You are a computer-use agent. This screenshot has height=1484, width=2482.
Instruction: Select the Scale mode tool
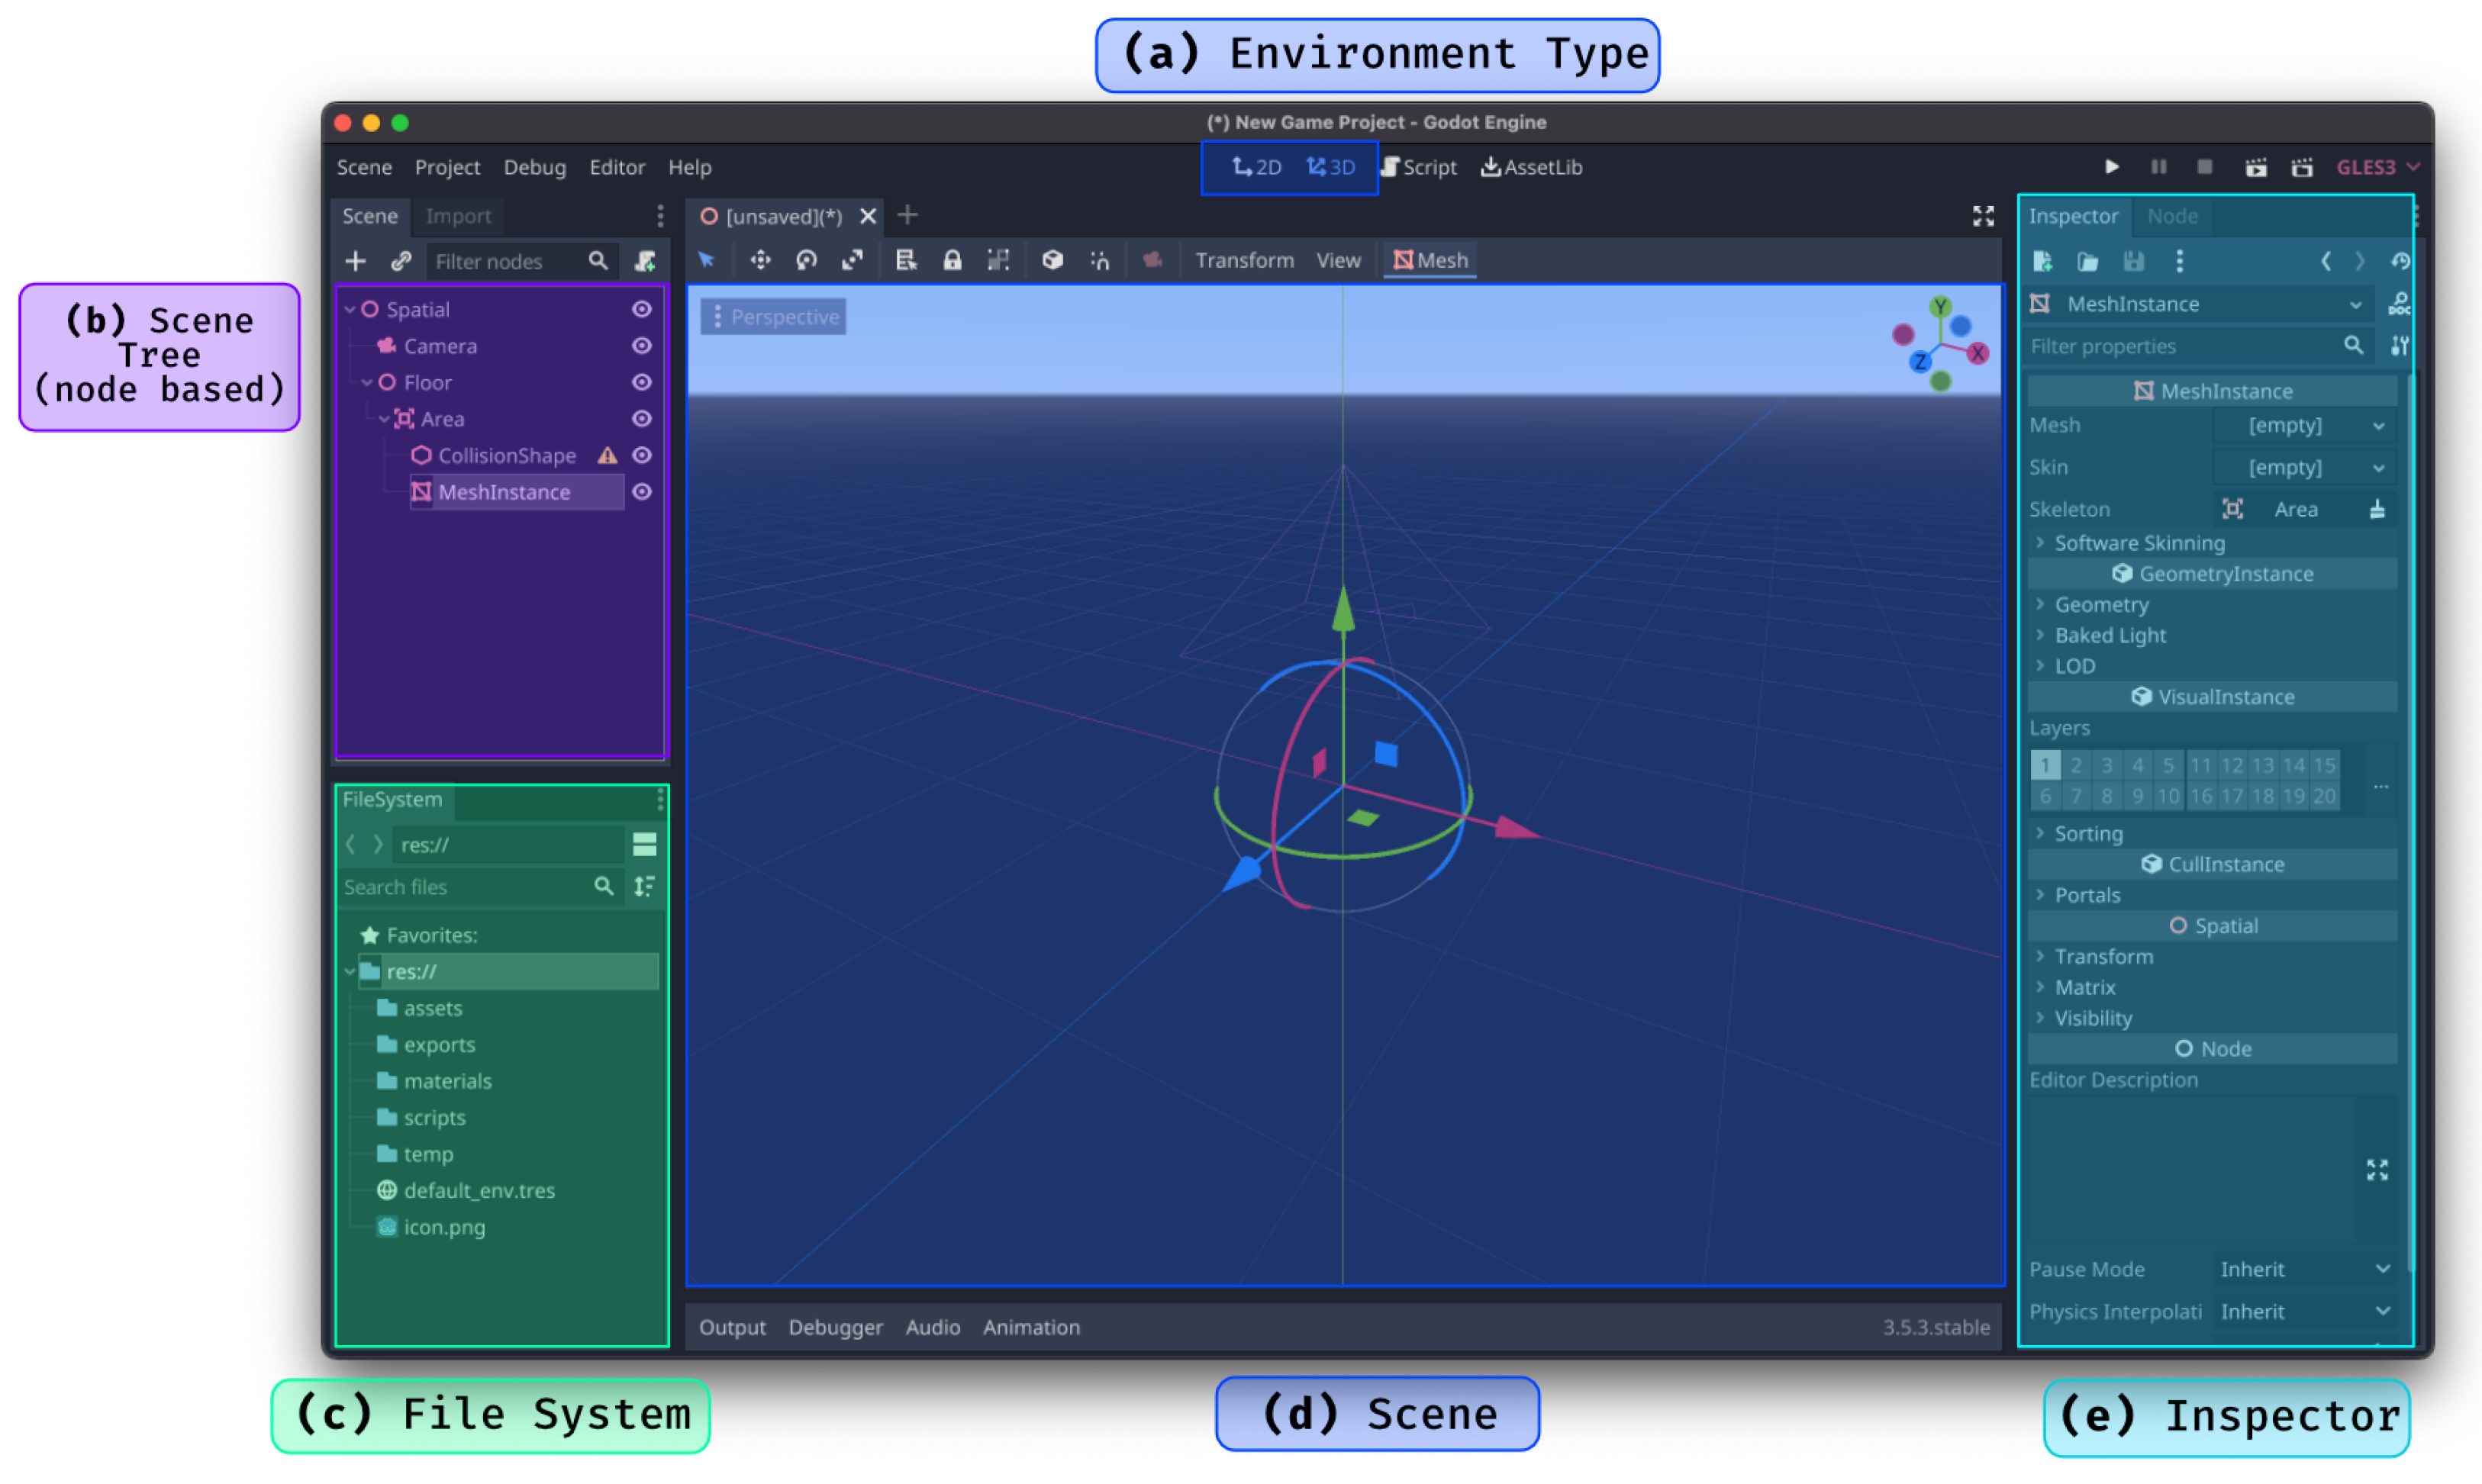852,261
